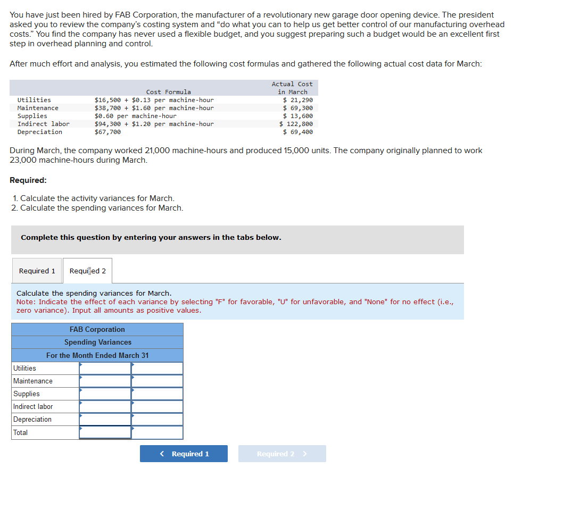Click the red Note about F, U, None
The width and height of the screenshot is (572, 510).
pyautogui.click(x=235, y=306)
